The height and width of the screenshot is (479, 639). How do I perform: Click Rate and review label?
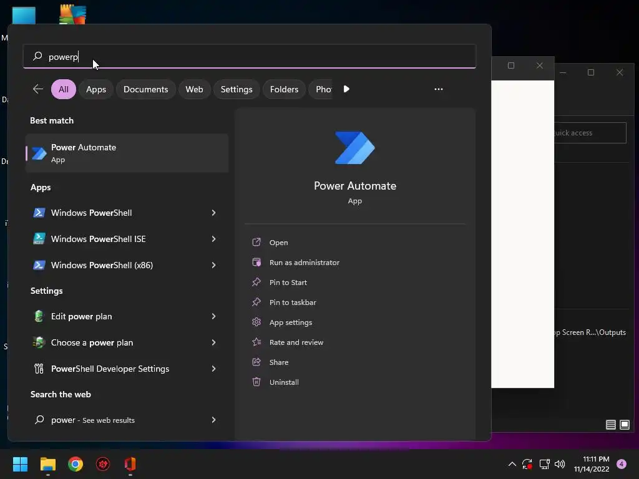click(296, 342)
